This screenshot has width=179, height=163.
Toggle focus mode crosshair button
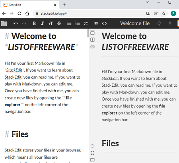[92, 146]
